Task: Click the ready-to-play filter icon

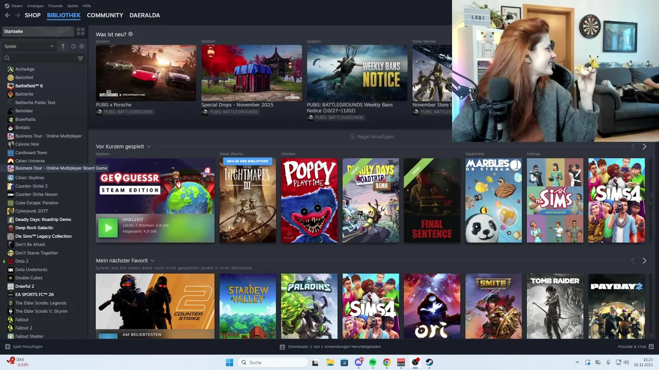Action: coord(81,46)
